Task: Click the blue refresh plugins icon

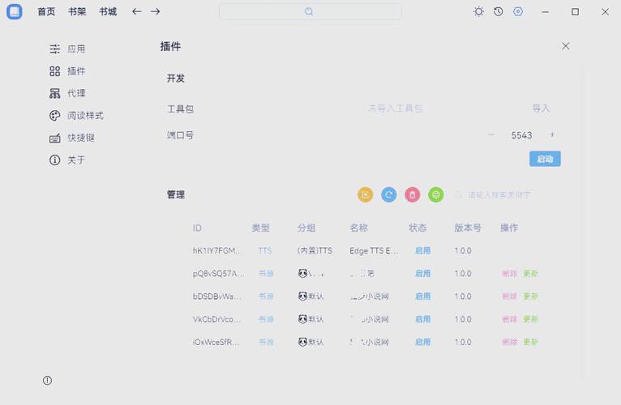Action: (x=389, y=194)
